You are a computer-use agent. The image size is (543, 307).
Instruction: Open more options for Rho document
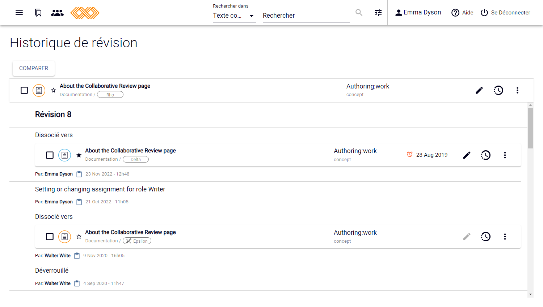coord(517,90)
